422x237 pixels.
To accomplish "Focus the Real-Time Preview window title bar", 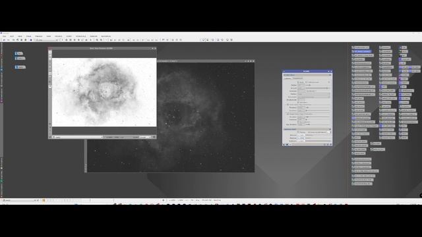I will [102, 48].
